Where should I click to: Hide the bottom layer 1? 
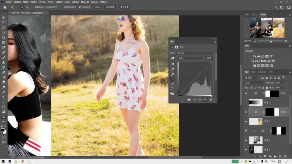point(246,150)
